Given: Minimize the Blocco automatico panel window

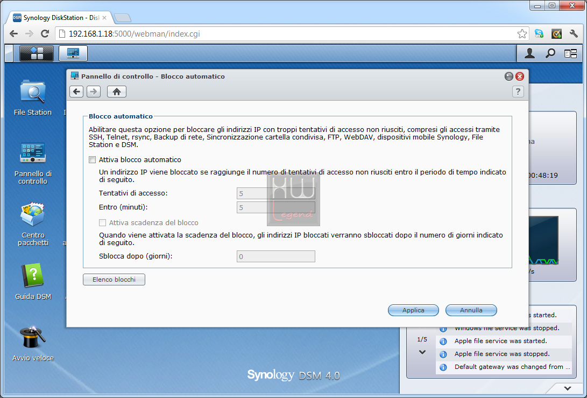Looking at the screenshot, I should pos(509,76).
